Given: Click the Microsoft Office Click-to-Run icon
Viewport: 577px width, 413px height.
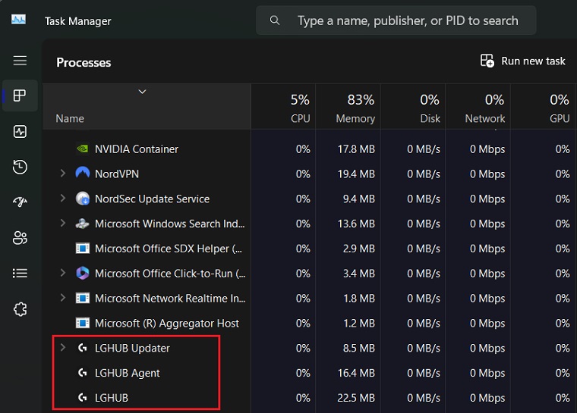Looking at the screenshot, I should pyautogui.click(x=83, y=273).
